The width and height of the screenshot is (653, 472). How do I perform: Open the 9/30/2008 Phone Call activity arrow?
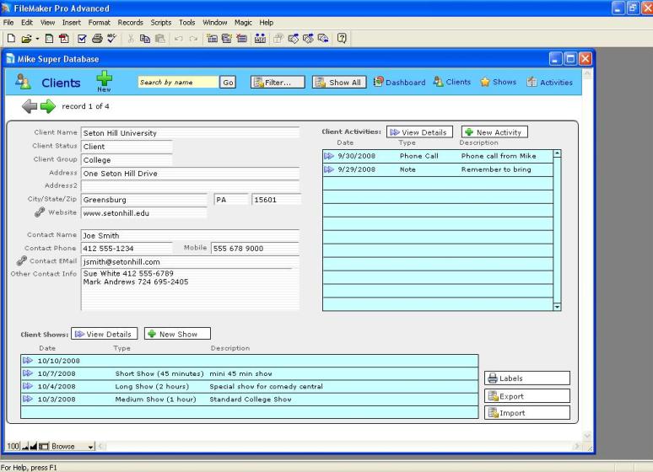(x=329, y=156)
